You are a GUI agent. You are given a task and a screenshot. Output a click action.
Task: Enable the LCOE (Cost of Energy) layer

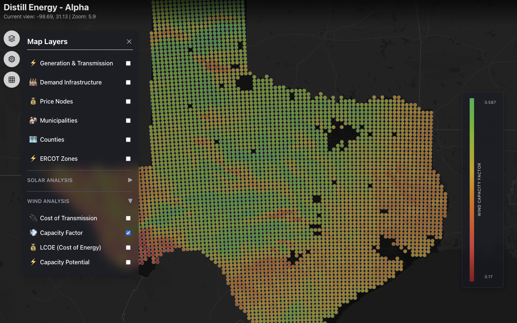tap(128, 247)
